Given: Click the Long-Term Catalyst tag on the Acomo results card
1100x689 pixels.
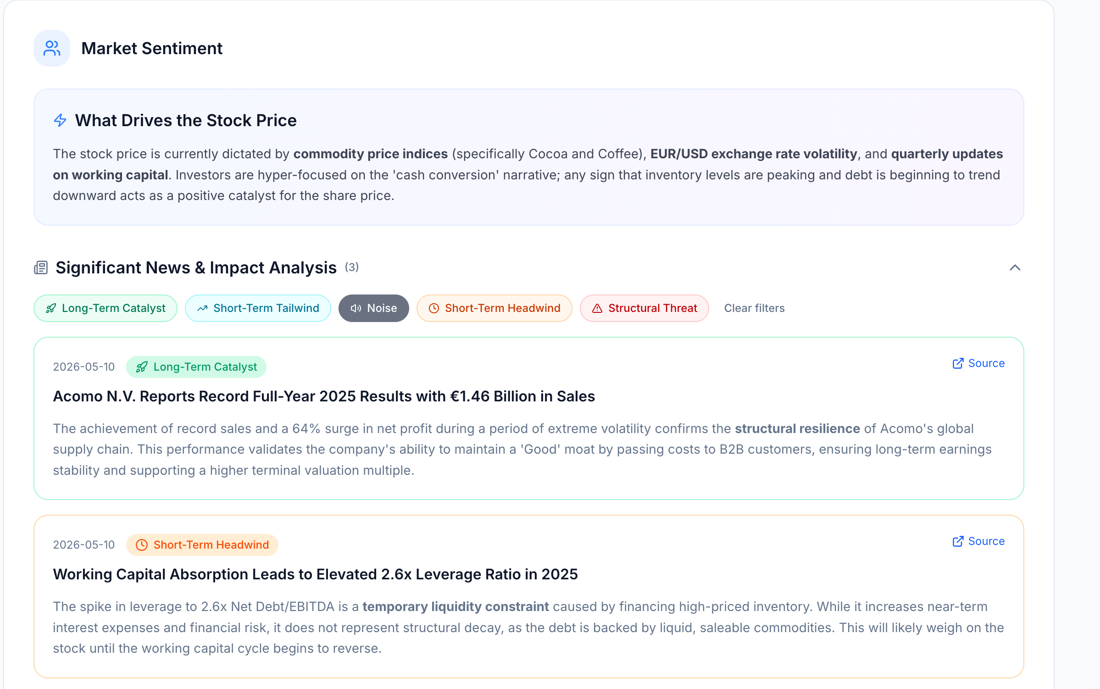Looking at the screenshot, I should [x=196, y=367].
